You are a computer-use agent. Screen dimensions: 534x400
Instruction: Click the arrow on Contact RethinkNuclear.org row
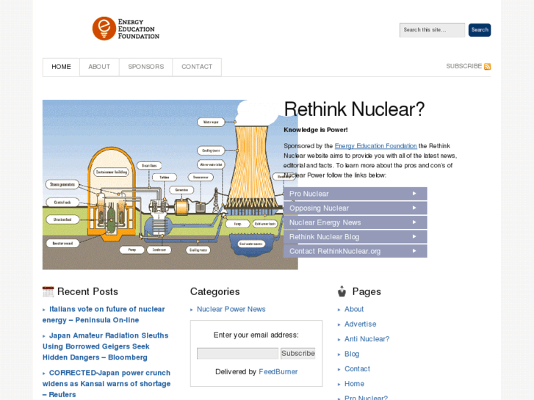point(414,250)
